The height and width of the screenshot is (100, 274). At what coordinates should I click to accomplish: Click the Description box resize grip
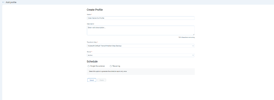193,35
